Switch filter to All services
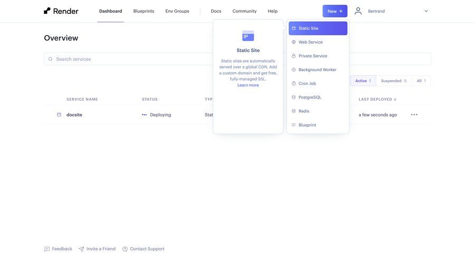 [421, 81]
